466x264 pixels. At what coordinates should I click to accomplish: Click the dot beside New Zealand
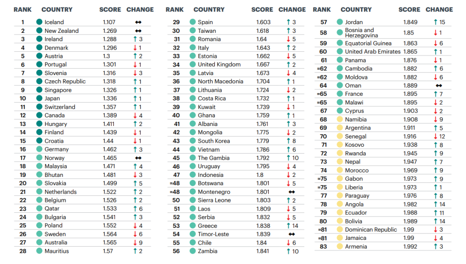click(x=39, y=31)
